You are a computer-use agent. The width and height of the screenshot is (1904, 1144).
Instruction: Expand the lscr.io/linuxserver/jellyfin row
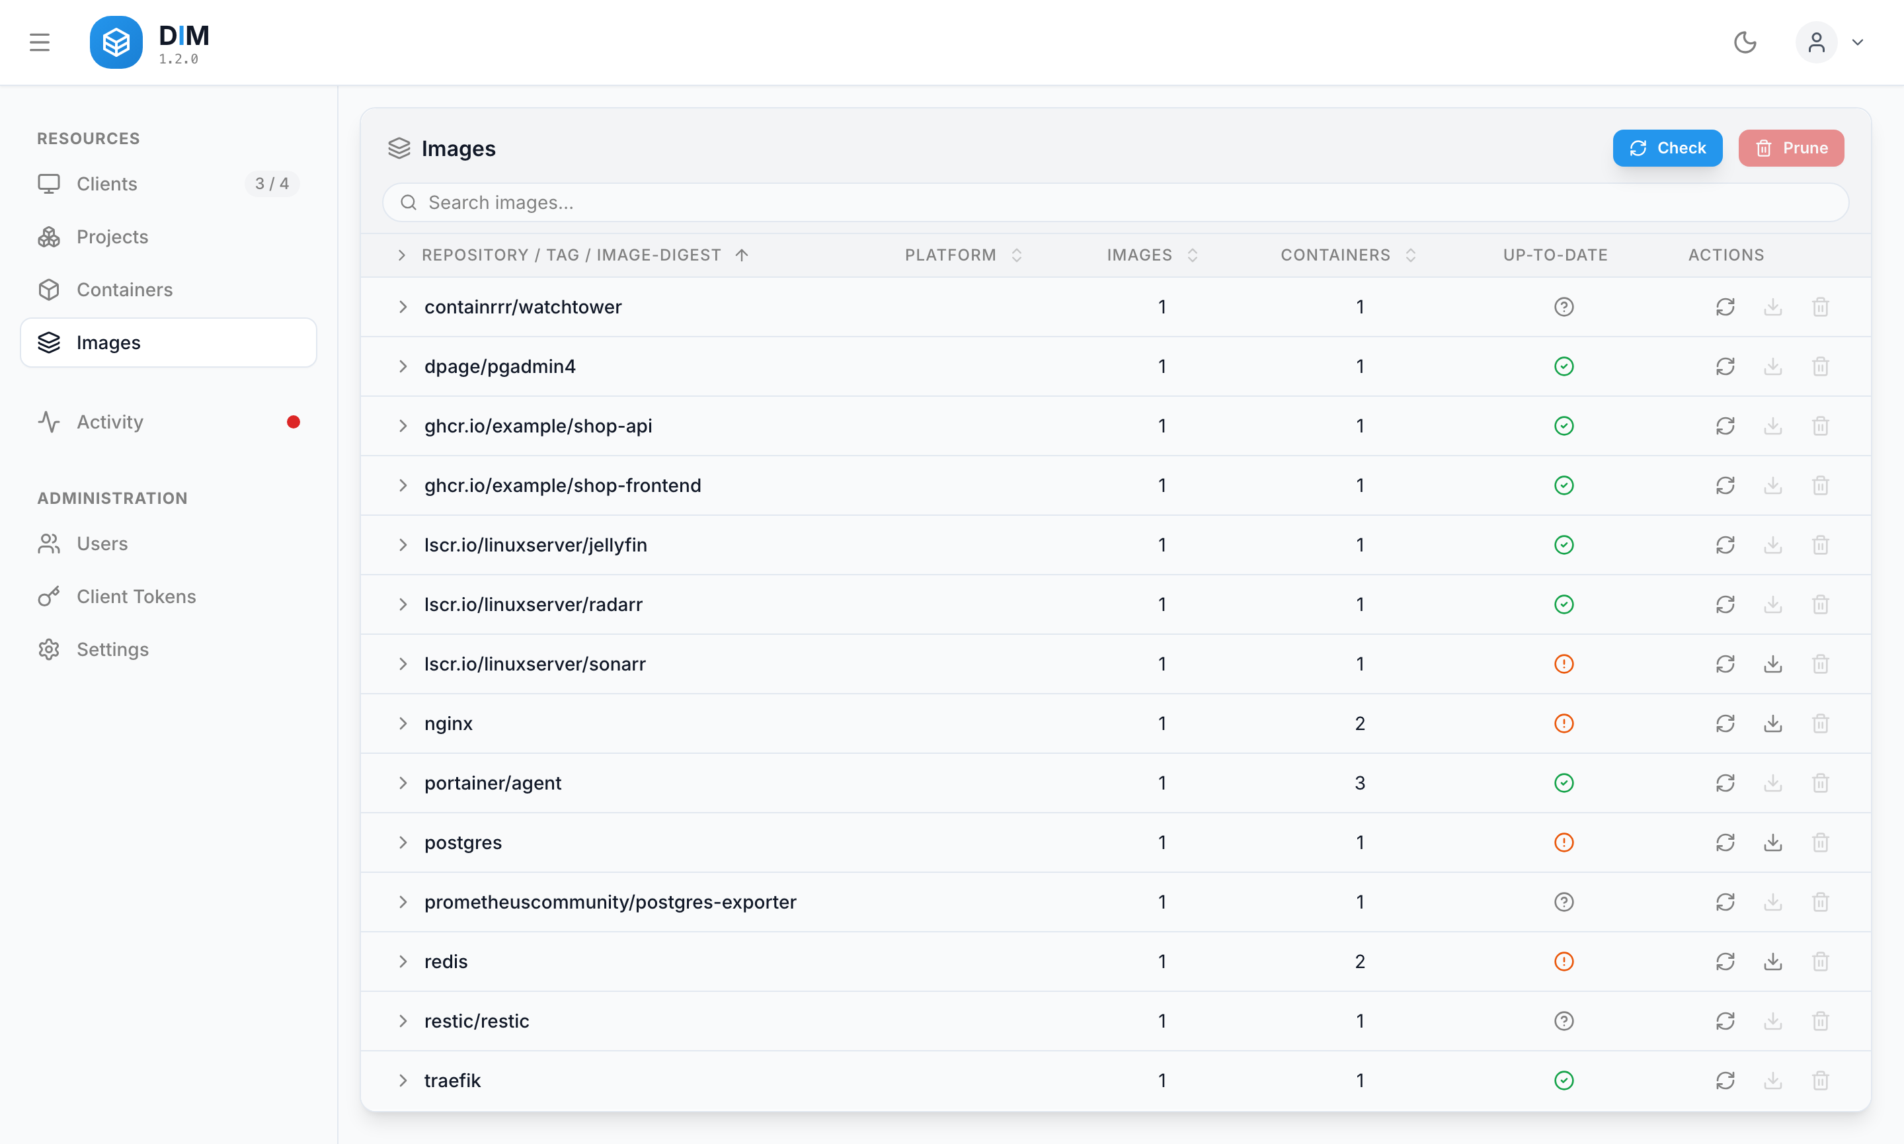[x=402, y=545]
